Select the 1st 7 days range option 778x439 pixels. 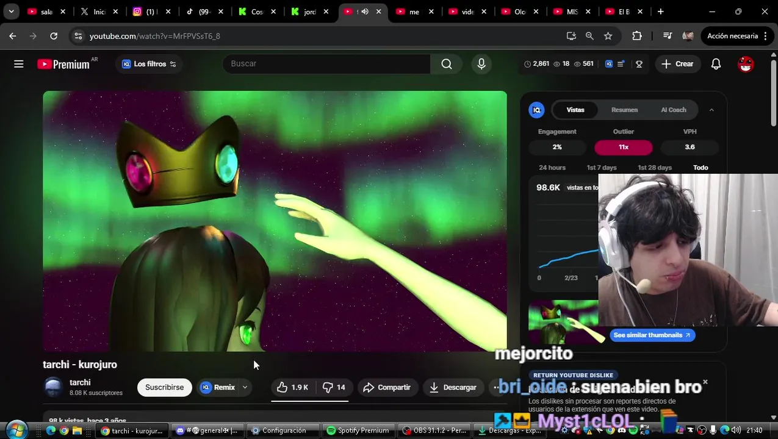coord(602,168)
